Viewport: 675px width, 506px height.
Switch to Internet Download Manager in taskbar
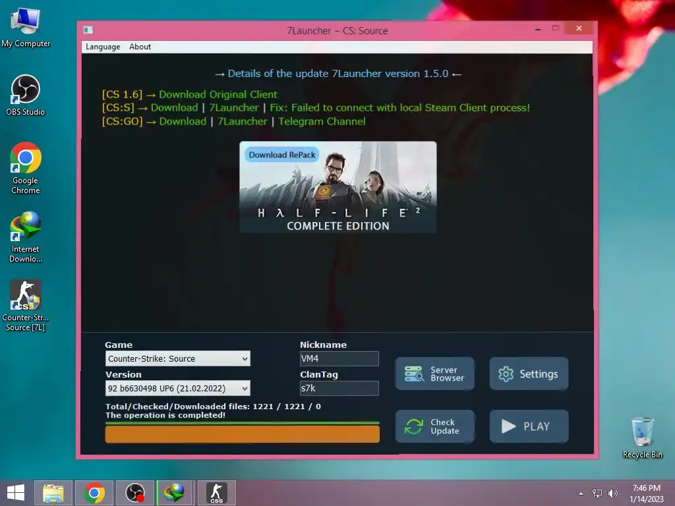click(174, 493)
